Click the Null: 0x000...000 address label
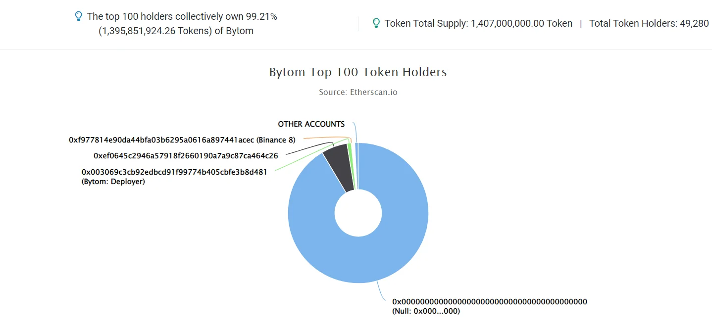The width and height of the screenshot is (712, 327). pos(490,306)
